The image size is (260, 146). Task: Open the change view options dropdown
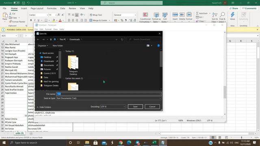[152, 45]
